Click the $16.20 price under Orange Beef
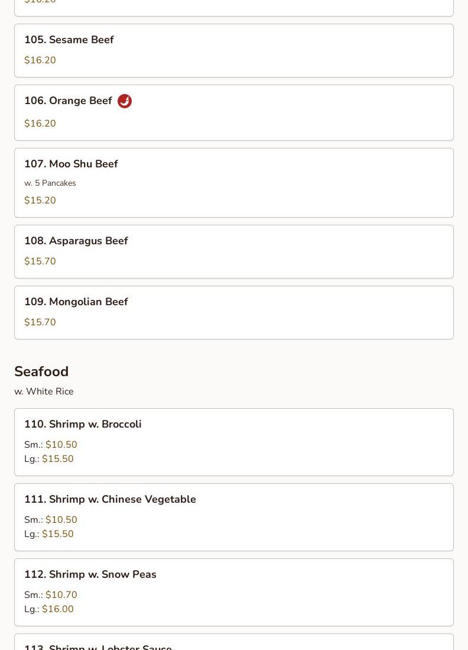 point(40,124)
